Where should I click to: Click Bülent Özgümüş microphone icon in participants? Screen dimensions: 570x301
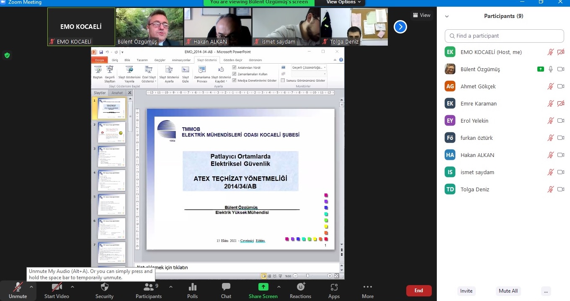click(x=551, y=69)
